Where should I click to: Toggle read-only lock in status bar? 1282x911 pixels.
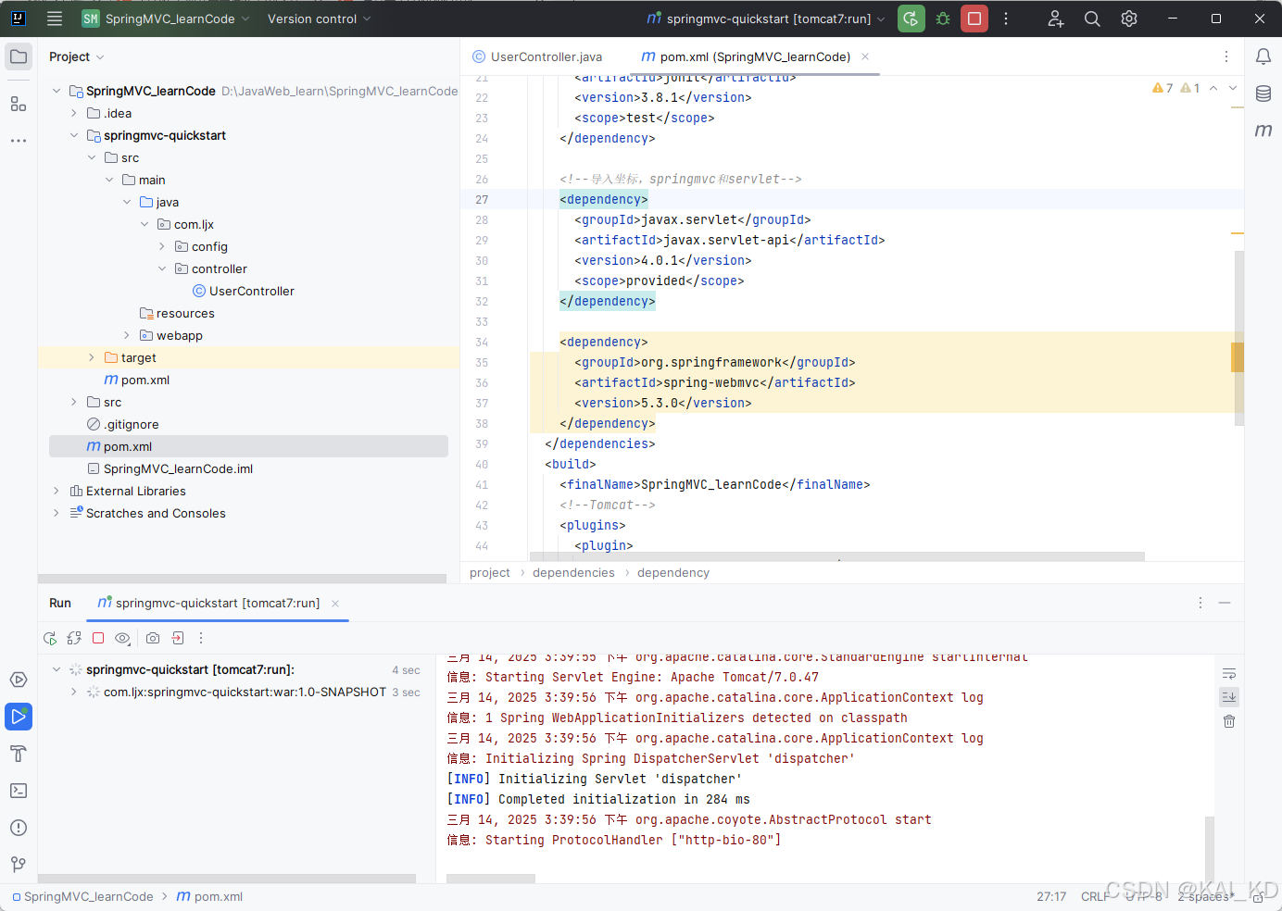click(1258, 896)
